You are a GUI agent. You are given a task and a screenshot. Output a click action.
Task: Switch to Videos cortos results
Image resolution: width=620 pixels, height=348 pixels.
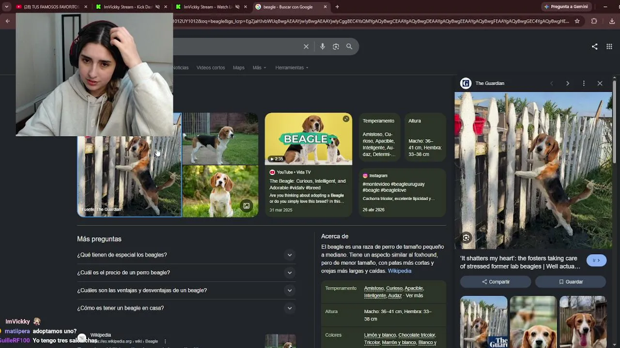211,68
